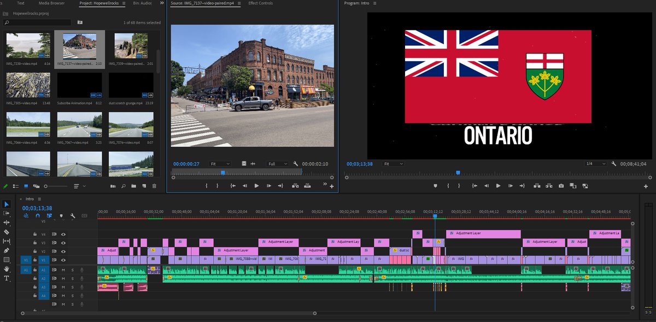
Task: Open Timeline Display Settings wrench
Action: pyautogui.click(x=72, y=216)
